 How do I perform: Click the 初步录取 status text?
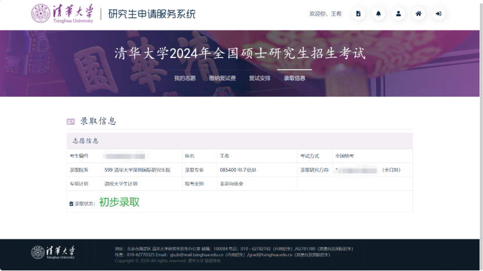(119, 203)
